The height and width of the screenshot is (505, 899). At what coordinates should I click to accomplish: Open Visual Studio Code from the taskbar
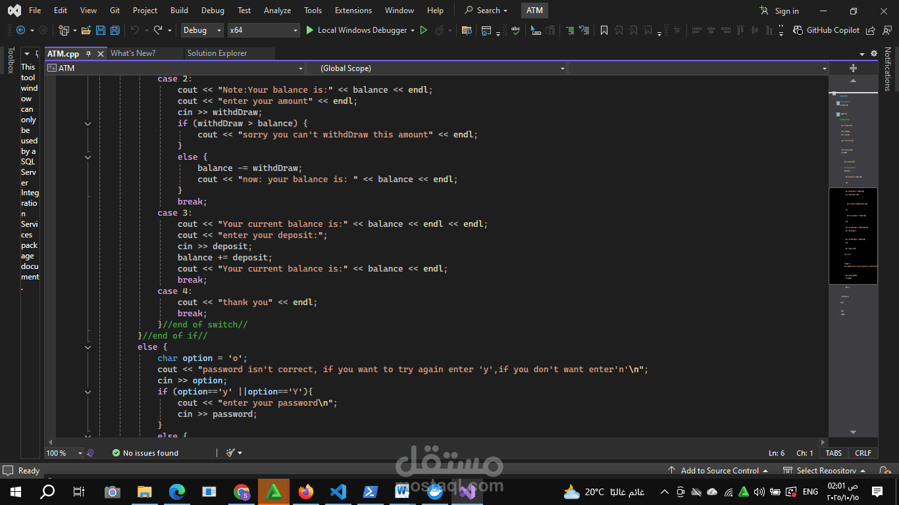coord(338,491)
